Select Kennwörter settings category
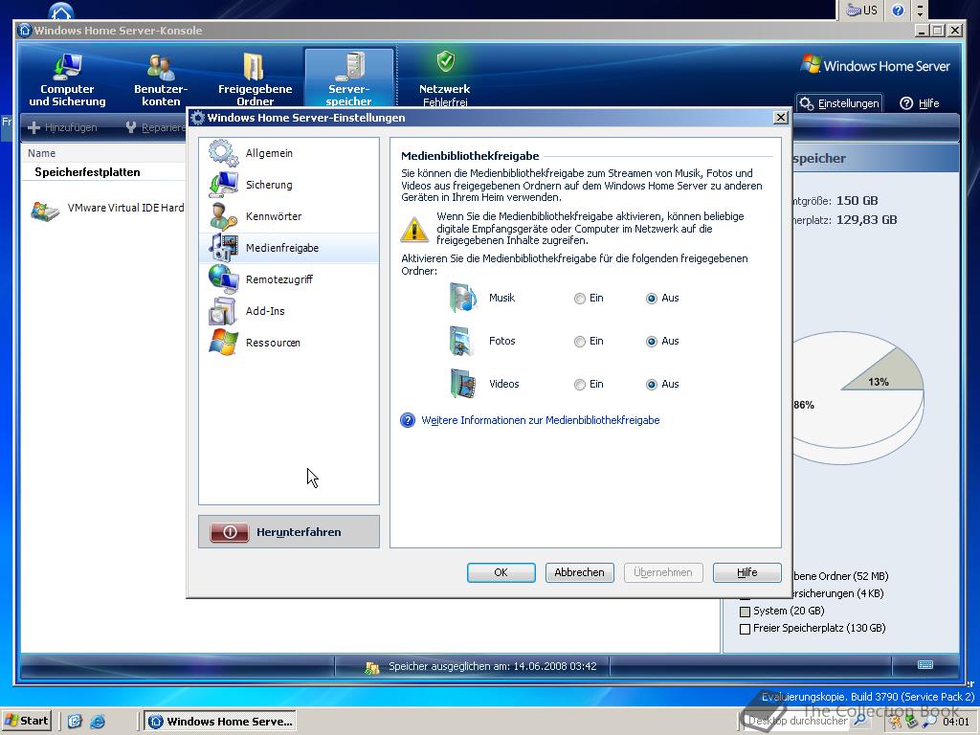980x735 pixels. click(x=289, y=216)
